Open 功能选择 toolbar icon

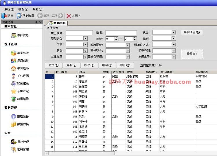pos(19,16)
